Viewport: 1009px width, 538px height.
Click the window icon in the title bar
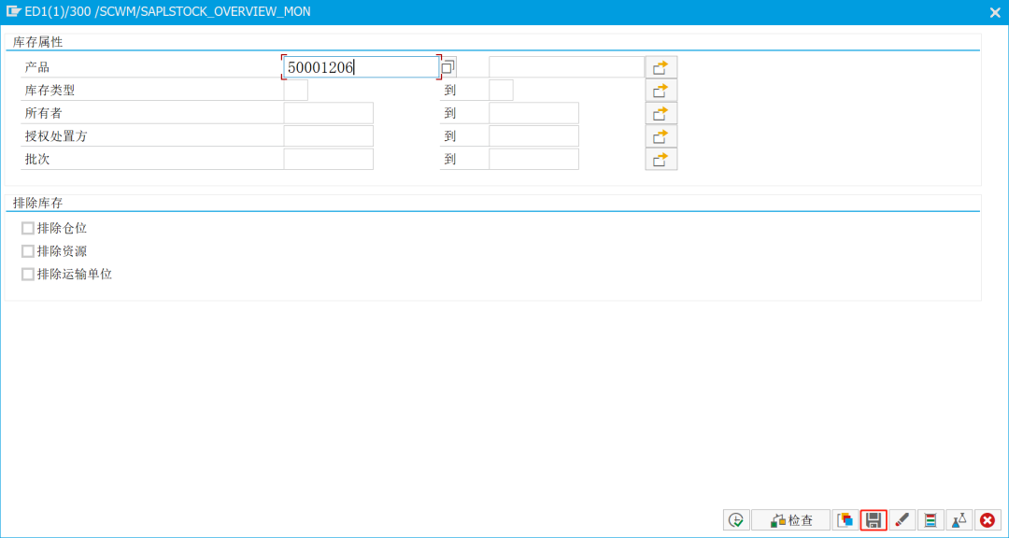pyautogui.click(x=13, y=11)
